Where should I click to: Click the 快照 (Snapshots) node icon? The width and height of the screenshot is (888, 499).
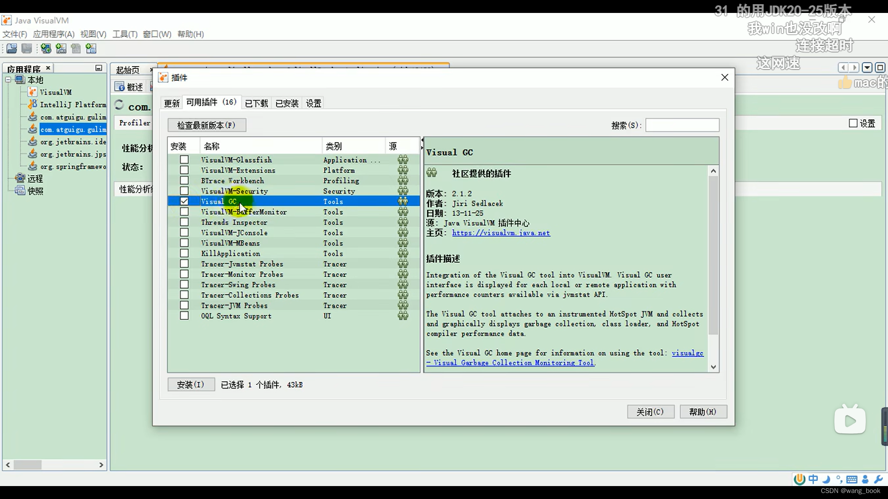coord(20,191)
